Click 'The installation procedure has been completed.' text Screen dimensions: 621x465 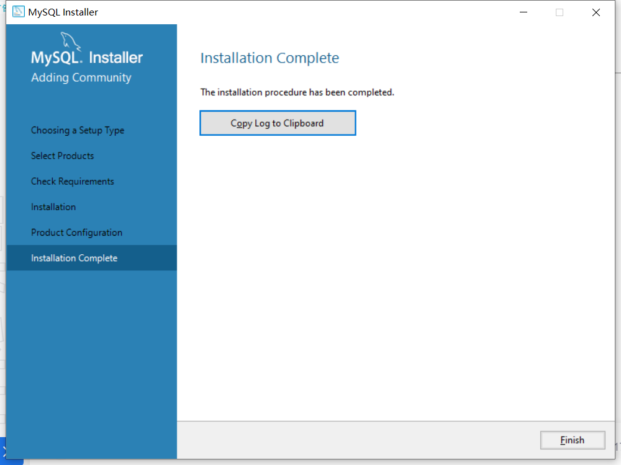pyautogui.click(x=297, y=92)
